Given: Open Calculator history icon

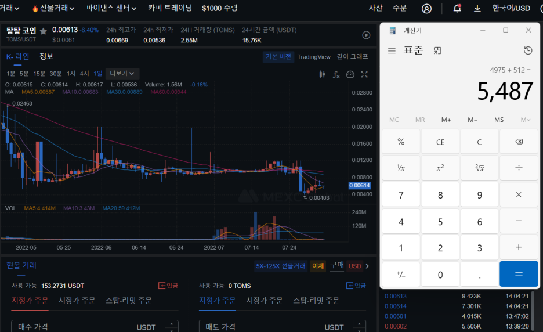Looking at the screenshot, I should [x=528, y=50].
